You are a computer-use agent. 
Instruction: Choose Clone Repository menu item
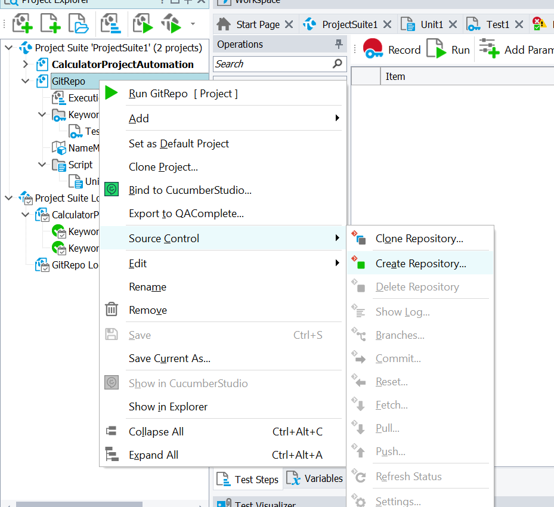click(x=419, y=239)
